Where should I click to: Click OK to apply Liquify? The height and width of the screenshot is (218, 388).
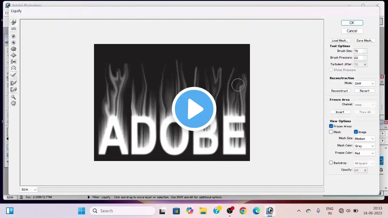(x=352, y=23)
